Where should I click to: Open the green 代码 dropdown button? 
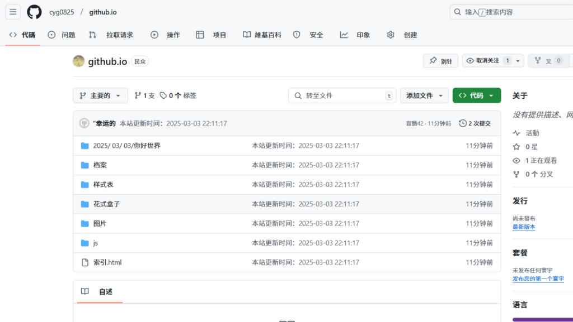click(x=476, y=95)
